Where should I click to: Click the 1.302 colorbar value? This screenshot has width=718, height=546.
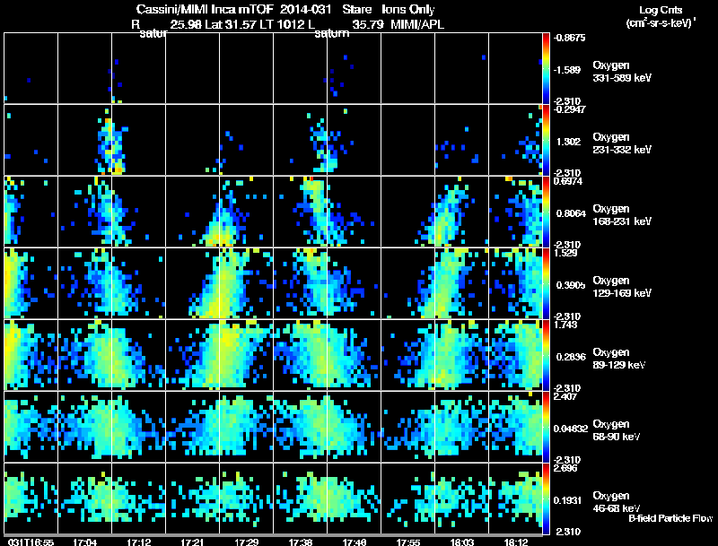(568, 142)
